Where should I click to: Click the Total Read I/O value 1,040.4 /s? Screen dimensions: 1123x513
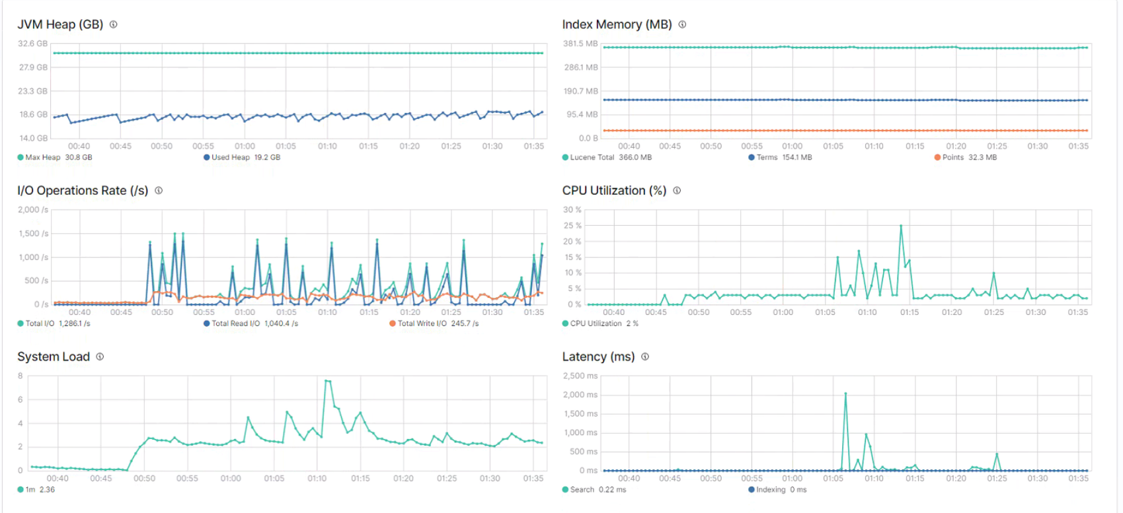click(281, 324)
